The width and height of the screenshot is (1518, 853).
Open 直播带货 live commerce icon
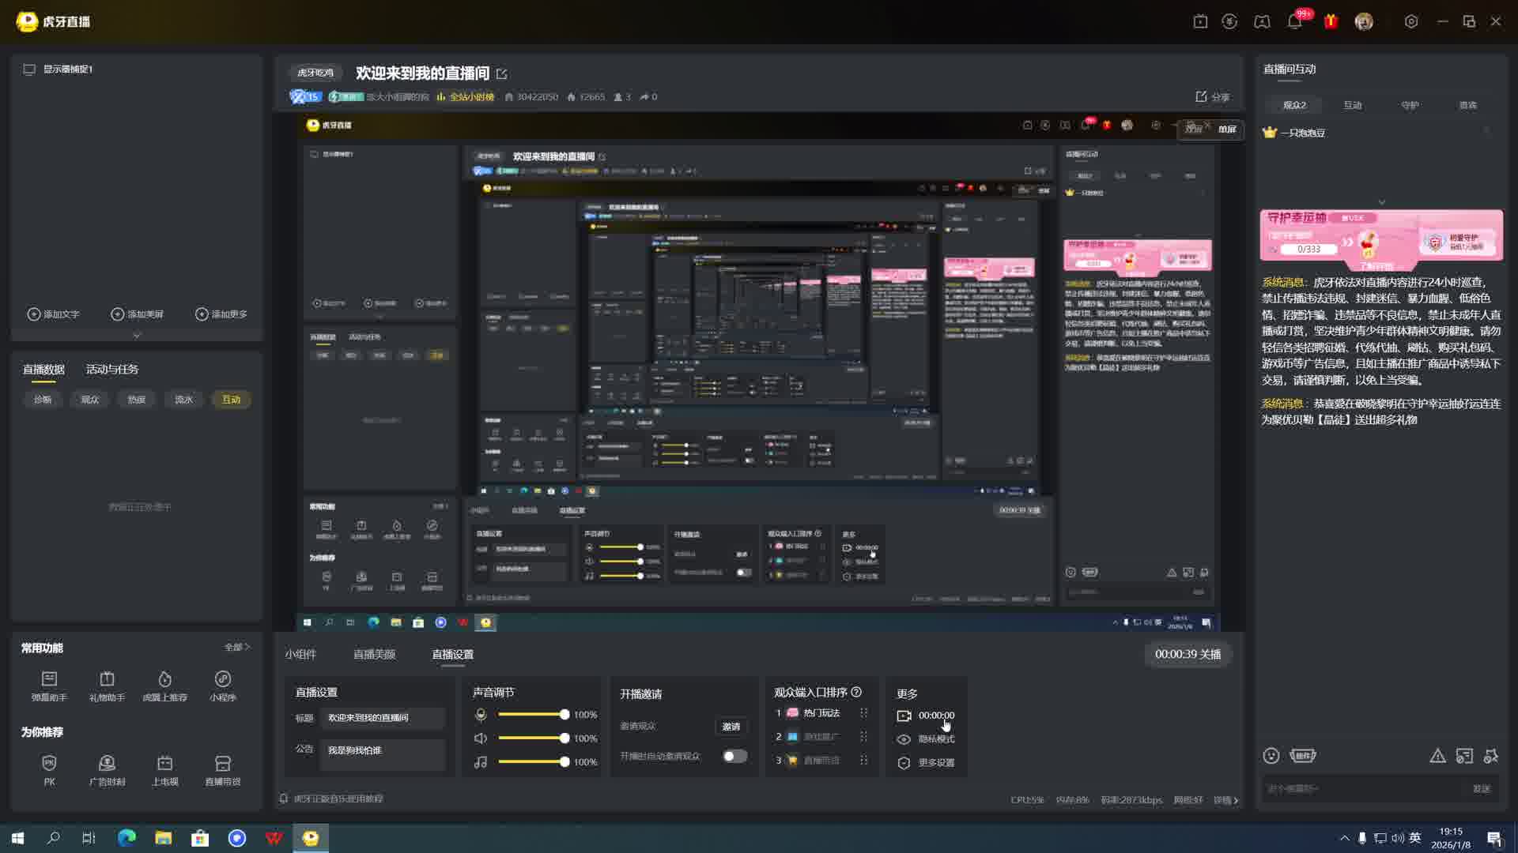[223, 769]
